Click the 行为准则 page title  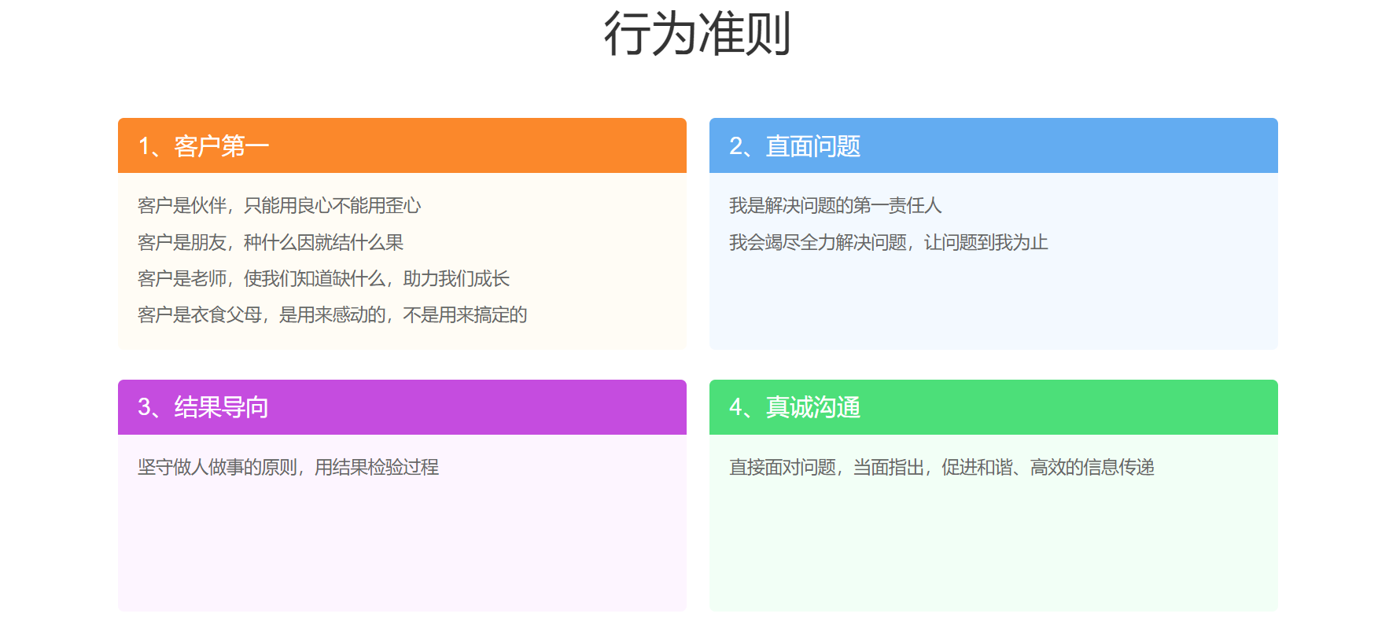click(x=697, y=33)
